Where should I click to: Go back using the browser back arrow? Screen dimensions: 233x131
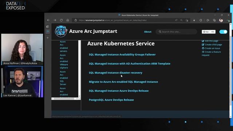click(48, 20)
